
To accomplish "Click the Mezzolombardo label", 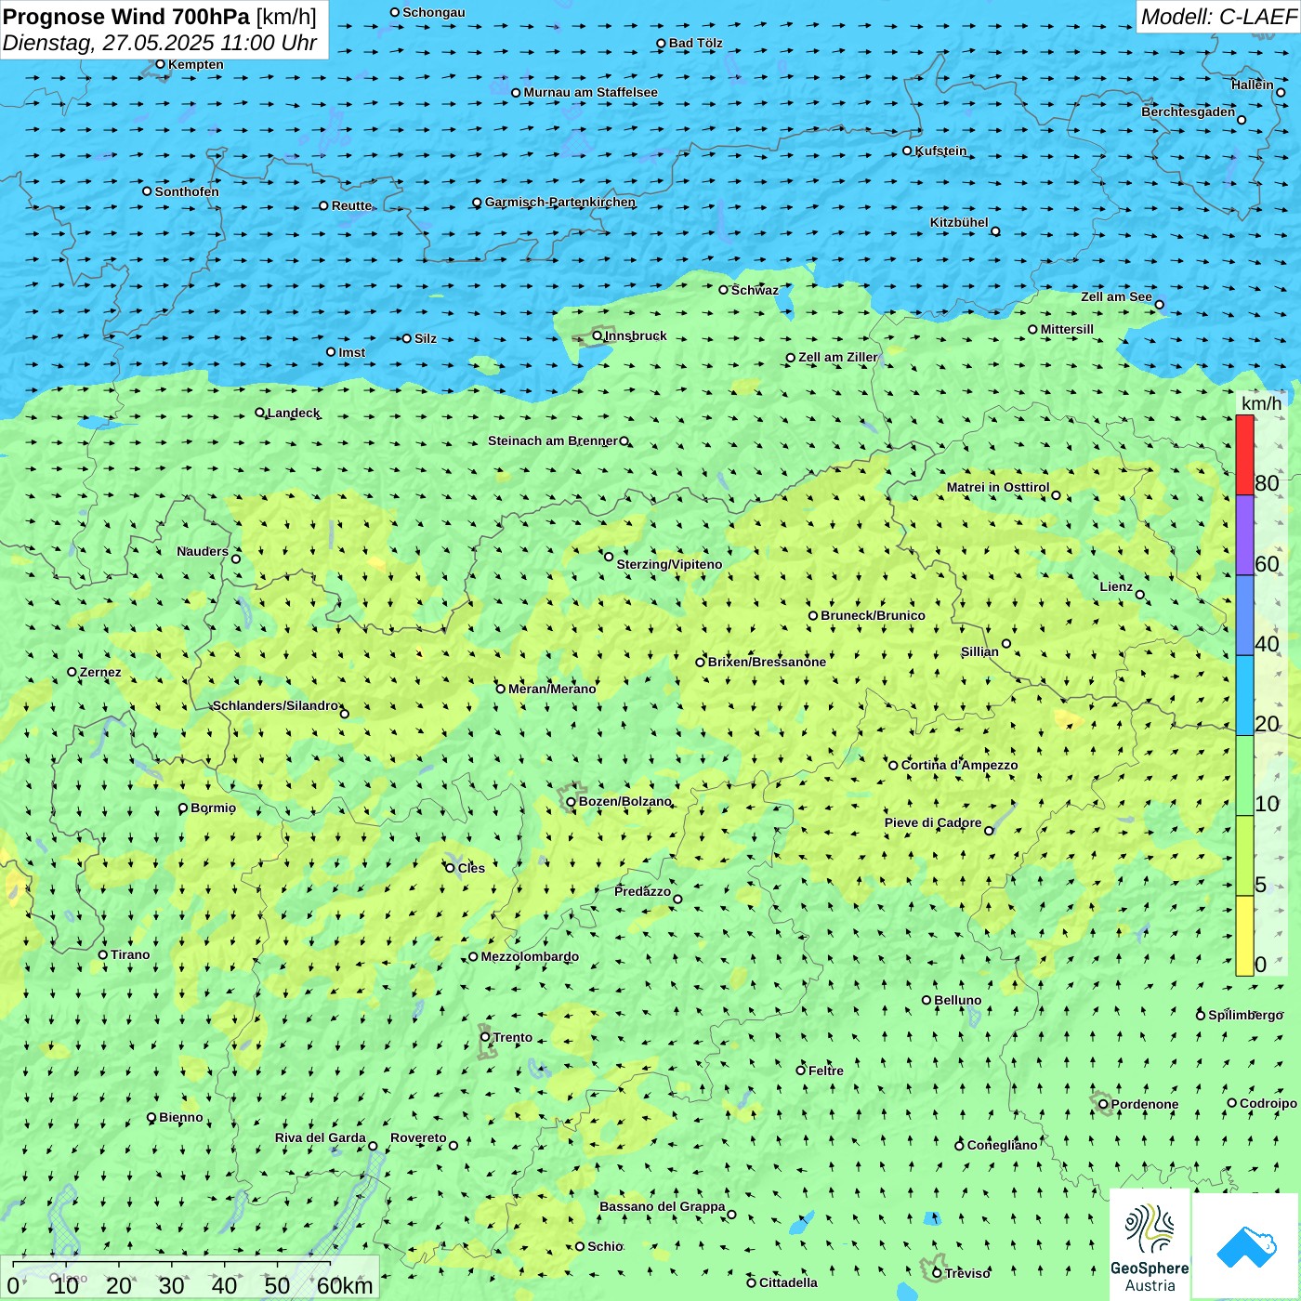I will 530,956.
